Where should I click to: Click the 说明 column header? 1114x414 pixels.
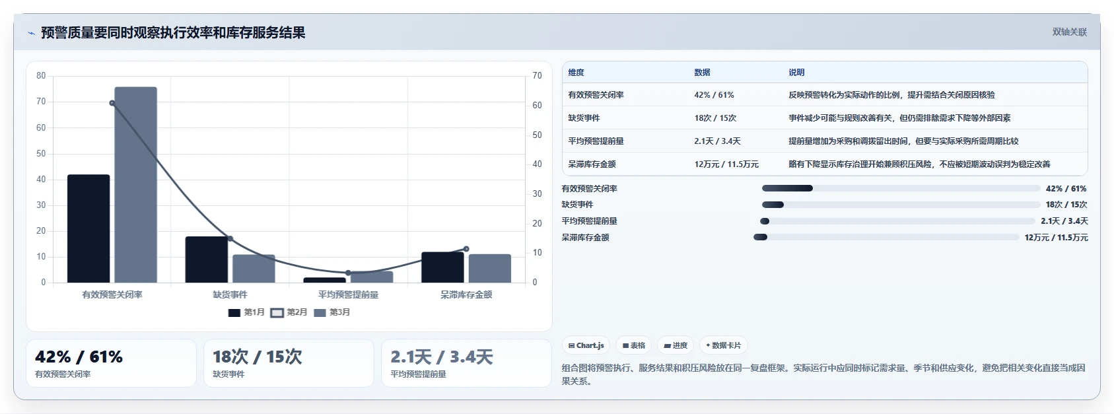point(796,73)
